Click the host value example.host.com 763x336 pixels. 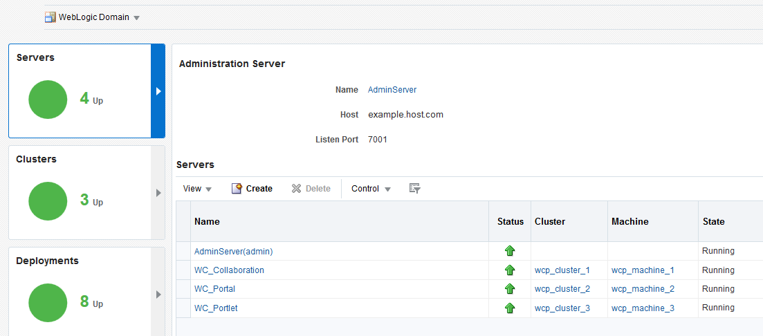pos(406,115)
